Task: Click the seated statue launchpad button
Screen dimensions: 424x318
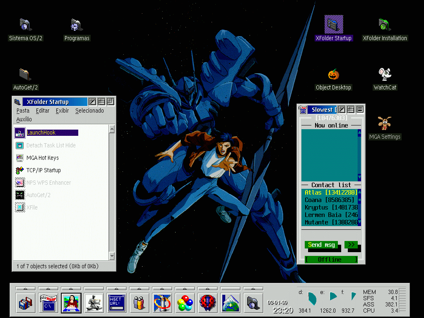Action: (x=94, y=303)
